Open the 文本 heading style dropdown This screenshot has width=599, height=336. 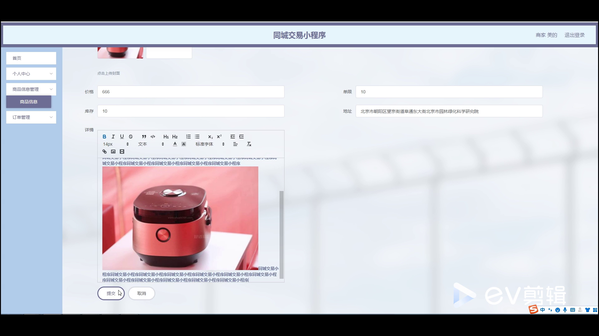click(151, 144)
